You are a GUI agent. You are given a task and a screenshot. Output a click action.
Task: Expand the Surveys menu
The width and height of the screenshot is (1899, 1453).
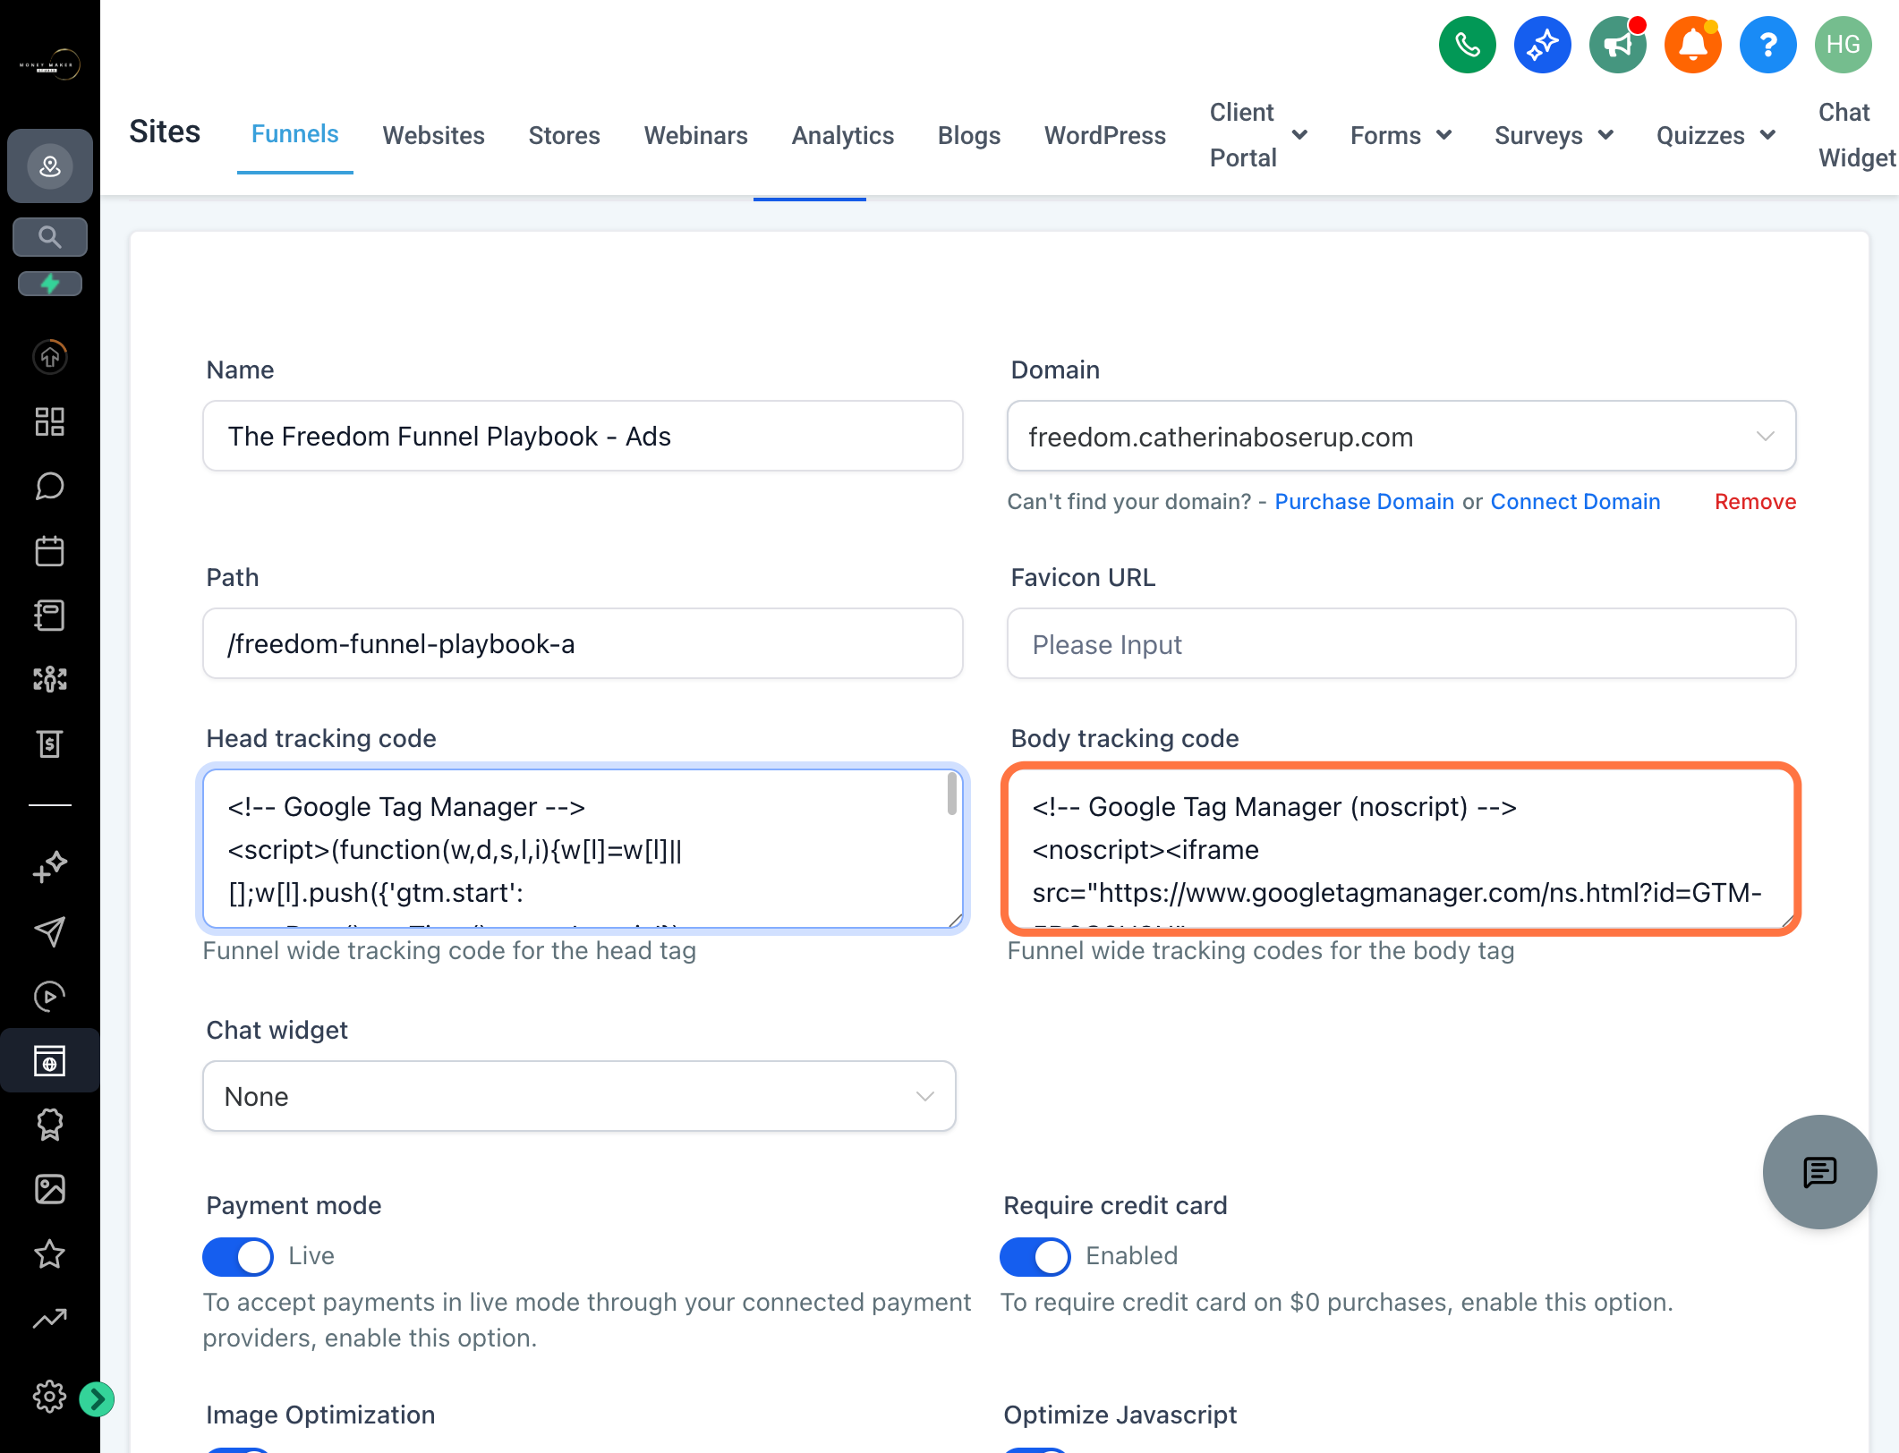(1554, 135)
